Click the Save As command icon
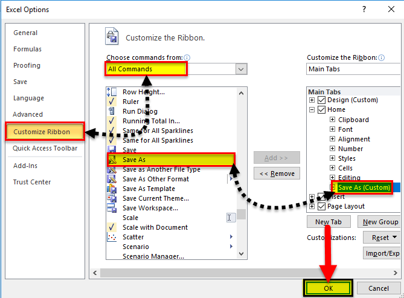 [x=112, y=160]
